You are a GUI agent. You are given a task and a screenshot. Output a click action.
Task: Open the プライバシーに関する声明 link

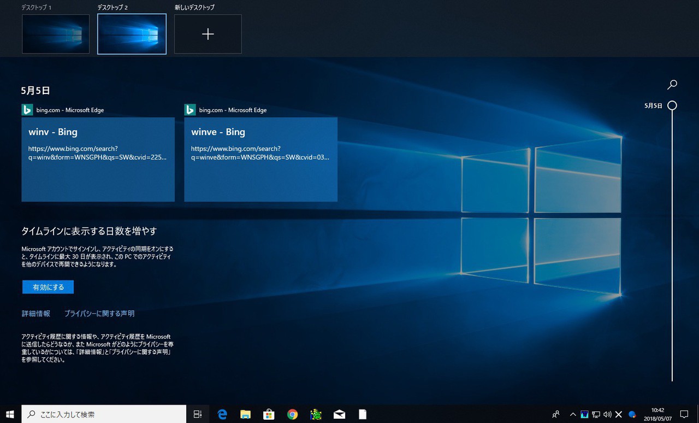pyautogui.click(x=99, y=314)
